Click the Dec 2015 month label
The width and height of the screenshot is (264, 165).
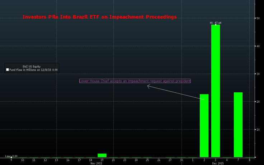pos(218,163)
